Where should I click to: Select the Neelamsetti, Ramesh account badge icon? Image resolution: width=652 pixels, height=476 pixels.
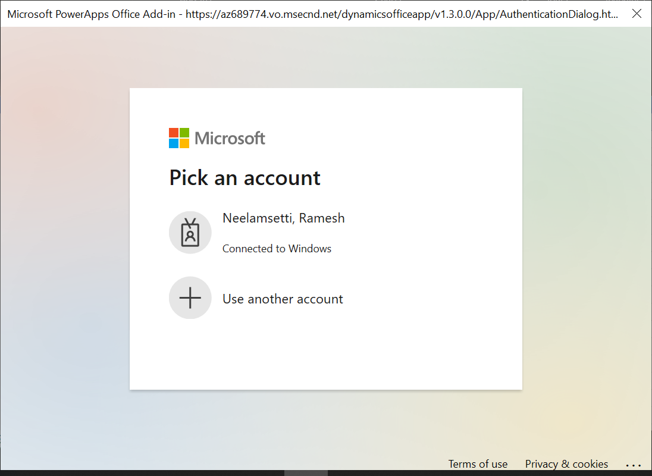click(190, 233)
